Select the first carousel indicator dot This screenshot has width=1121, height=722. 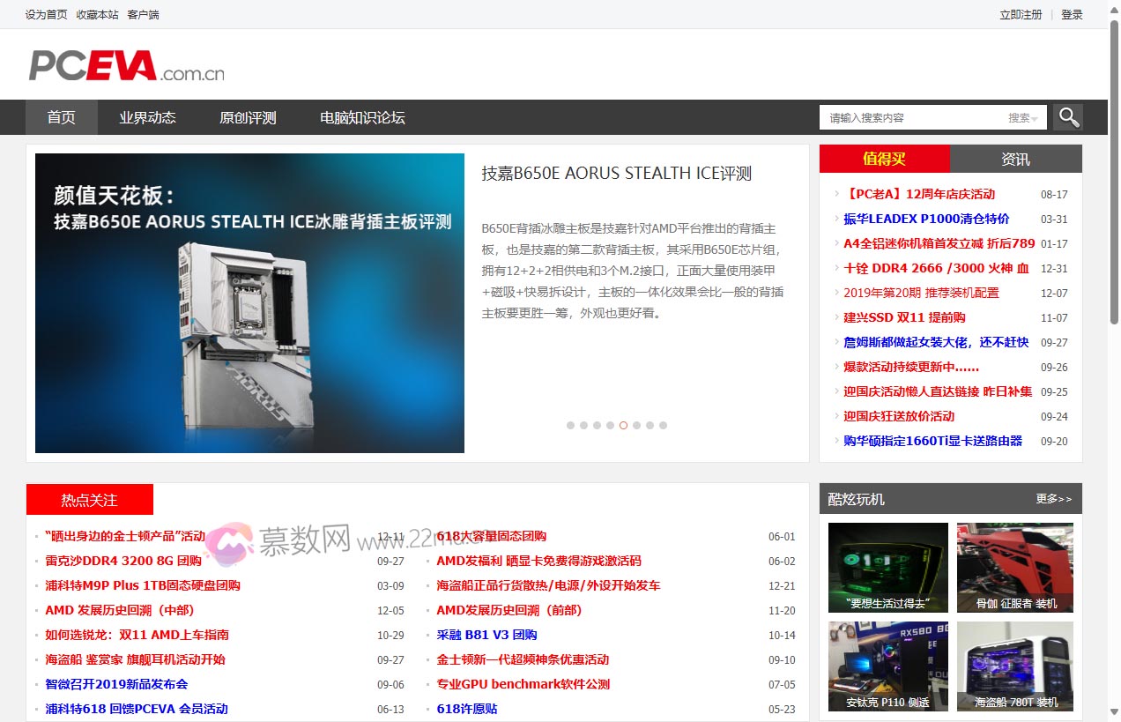[x=570, y=425]
